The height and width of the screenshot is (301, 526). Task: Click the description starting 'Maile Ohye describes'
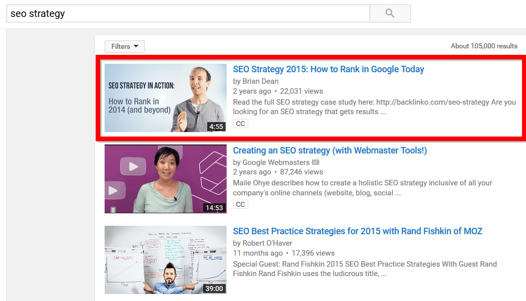362,188
